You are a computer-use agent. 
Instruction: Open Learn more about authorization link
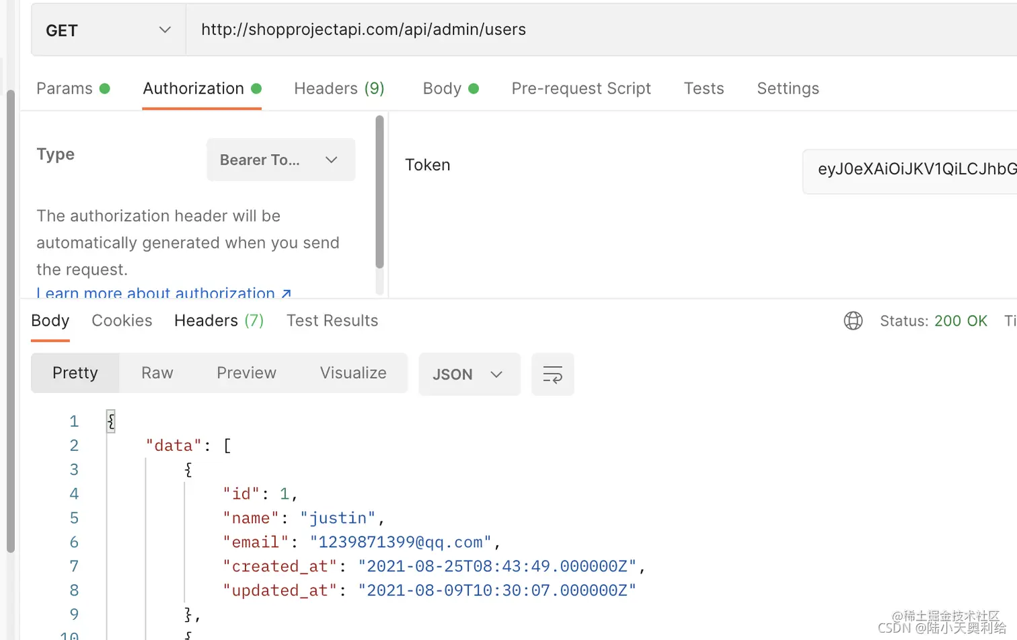point(163,293)
